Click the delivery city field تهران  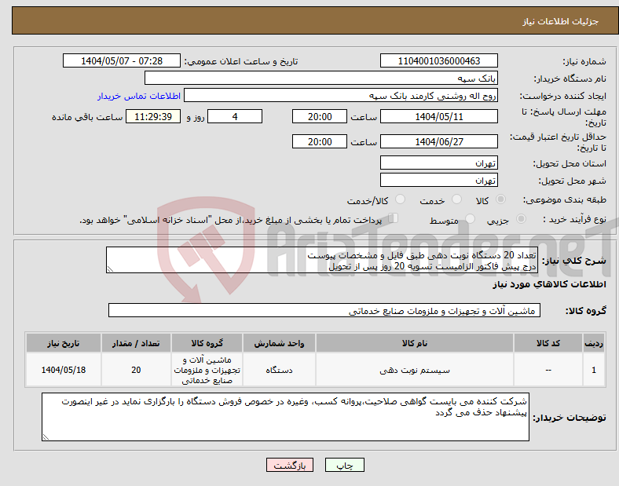pyautogui.click(x=439, y=181)
